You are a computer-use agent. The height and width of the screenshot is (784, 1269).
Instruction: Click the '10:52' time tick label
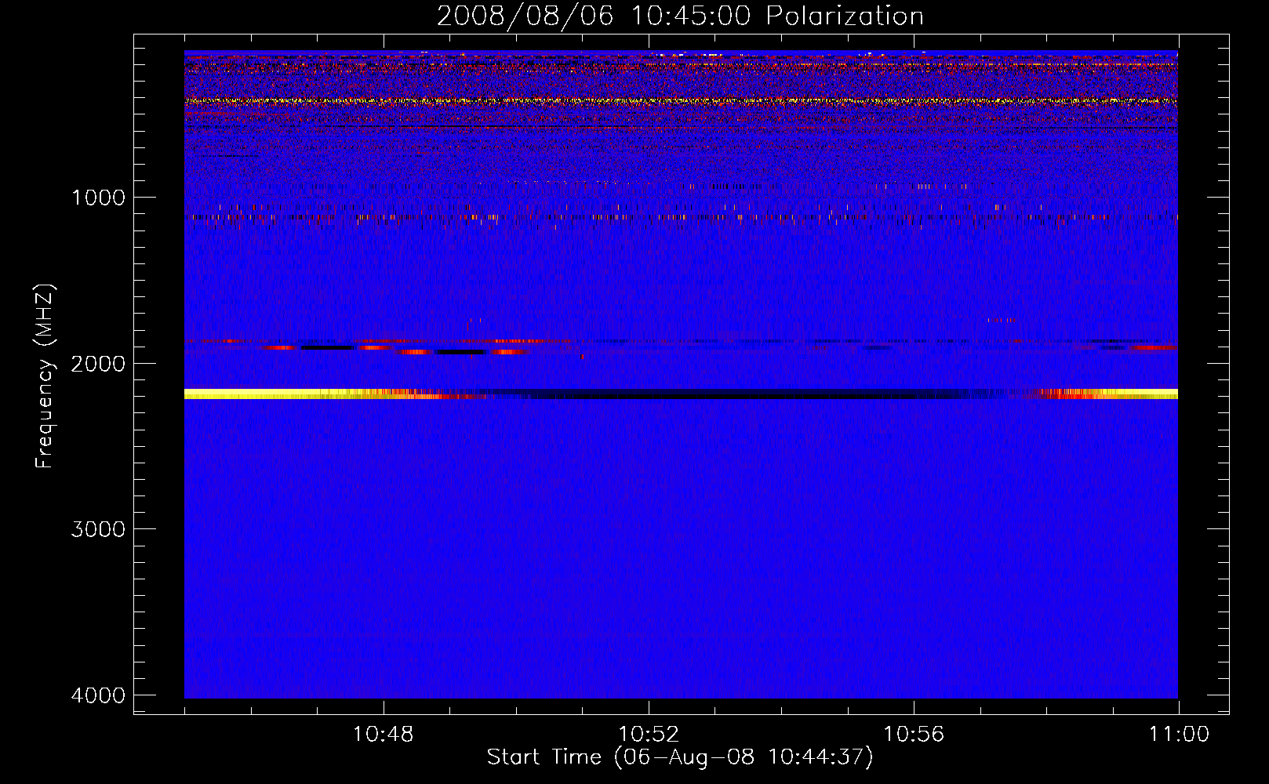pos(649,735)
